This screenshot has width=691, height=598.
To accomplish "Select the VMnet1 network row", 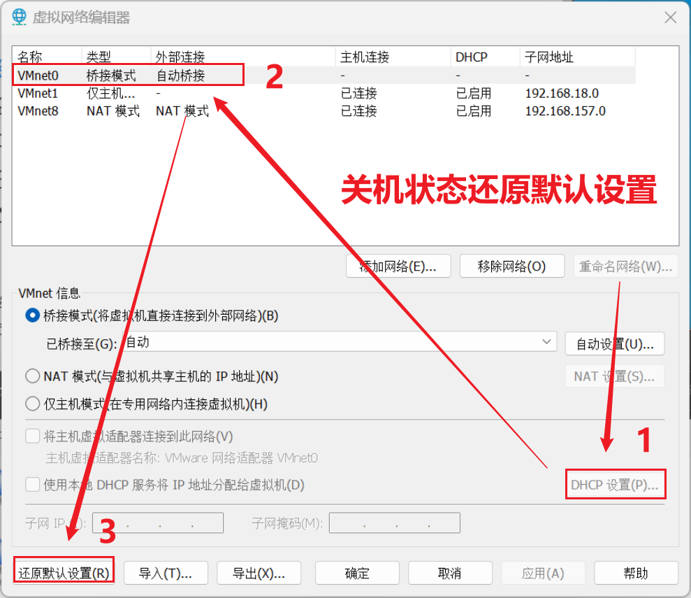I will click(324, 93).
